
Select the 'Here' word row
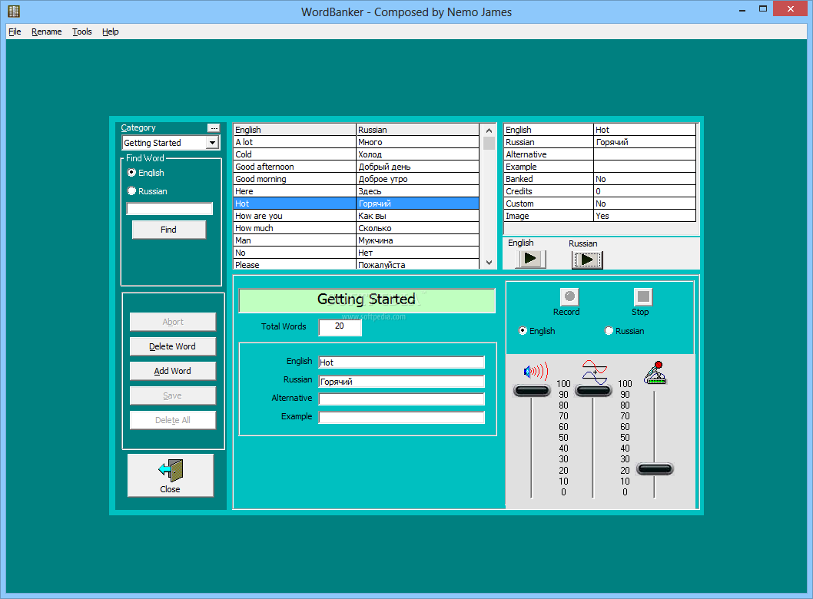click(x=356, y=191)
